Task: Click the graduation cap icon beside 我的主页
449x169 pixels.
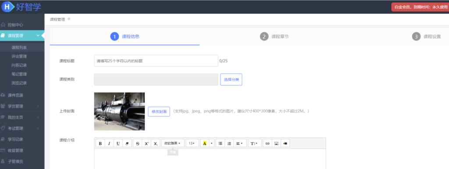Action: (3, 117)
